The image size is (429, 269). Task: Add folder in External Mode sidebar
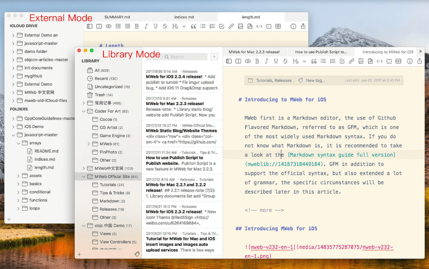click(x=9, y=219)
